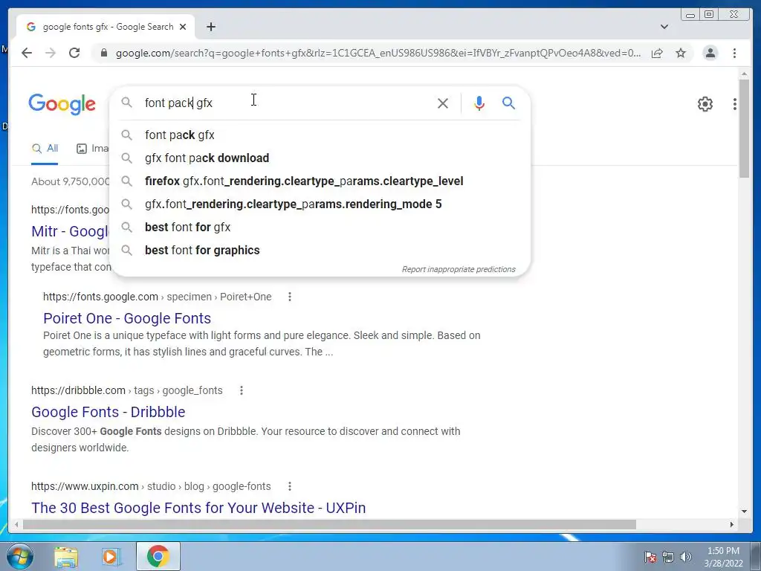
Task: Open the network tray icon
Action: coord(668,557)
